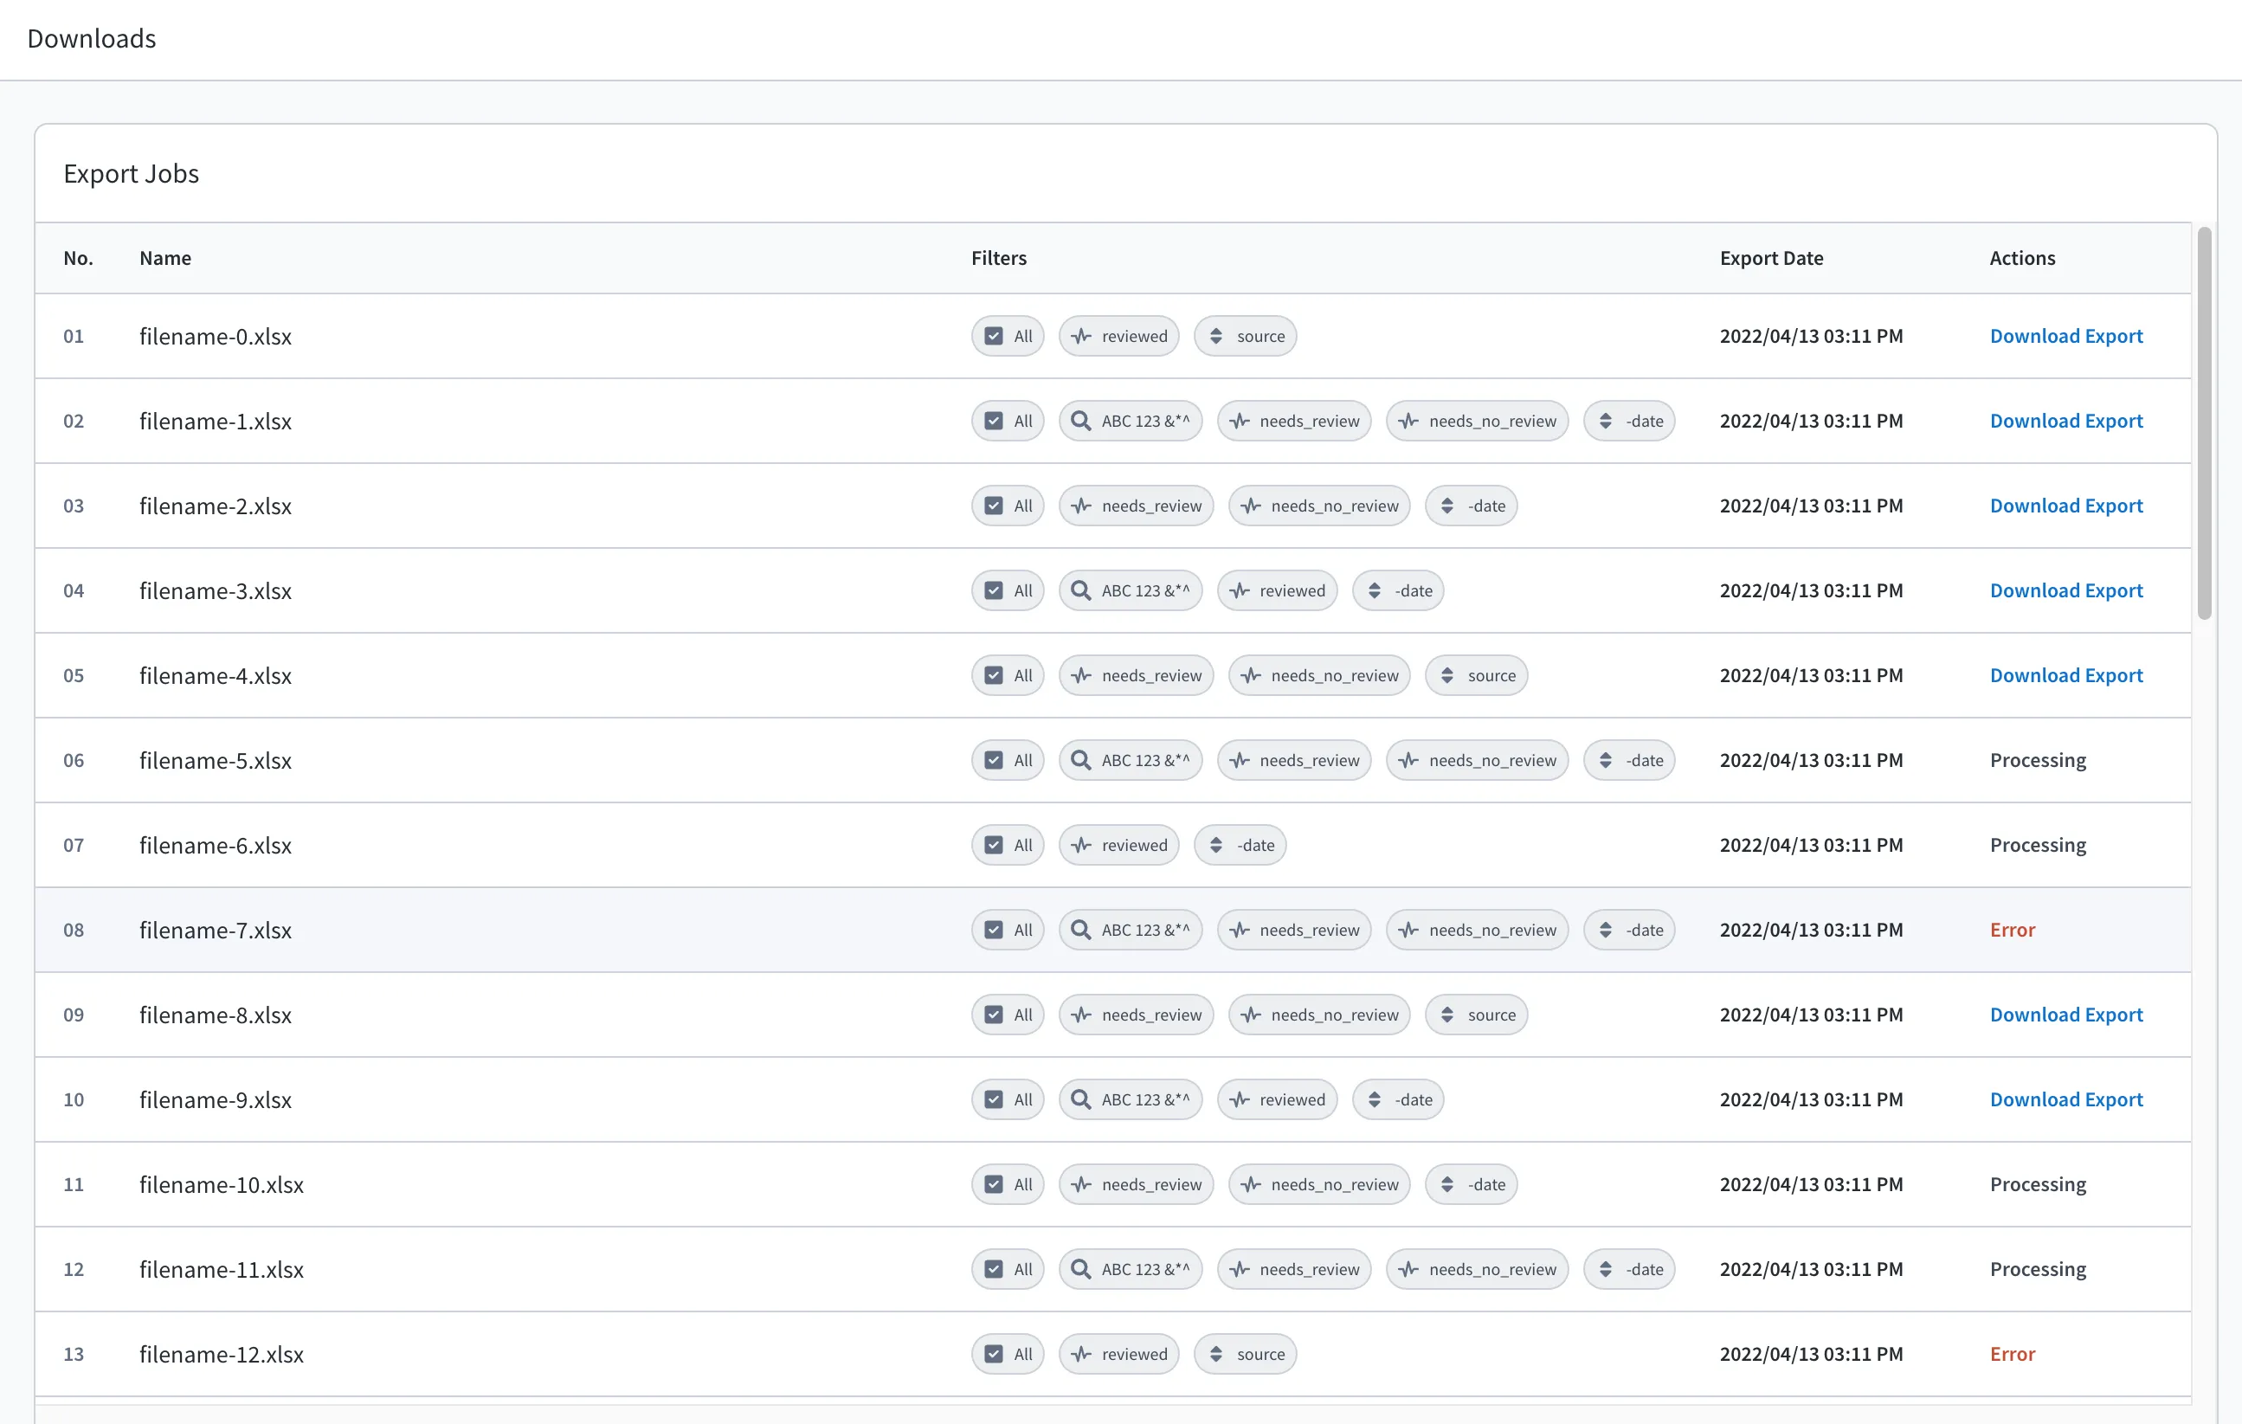Click the row number 04 cell
The width and height of the screenshot is (2242, 1424).
(x=74, y=590)
